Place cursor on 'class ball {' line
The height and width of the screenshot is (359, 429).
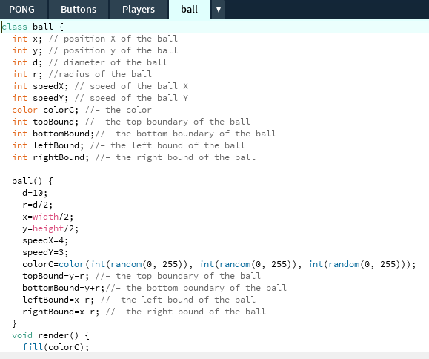(x=33, y=27)
